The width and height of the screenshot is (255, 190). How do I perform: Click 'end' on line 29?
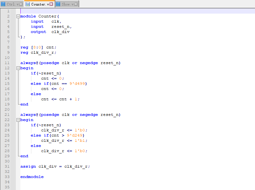tap(24, 156)
